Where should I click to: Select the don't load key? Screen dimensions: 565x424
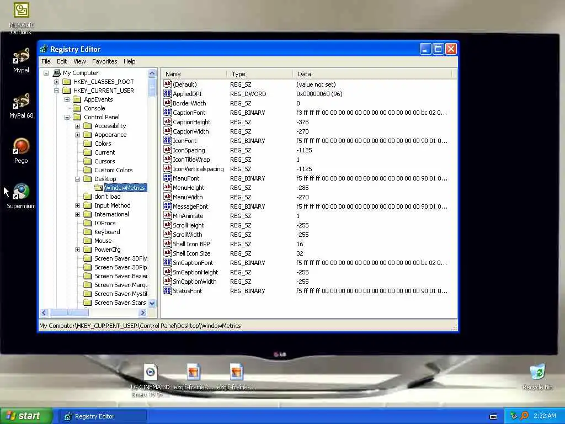click(108, 197)
